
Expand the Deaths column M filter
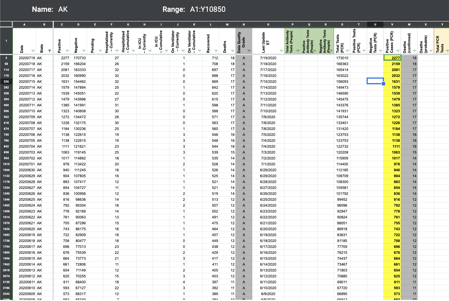(x=233, y=51)
